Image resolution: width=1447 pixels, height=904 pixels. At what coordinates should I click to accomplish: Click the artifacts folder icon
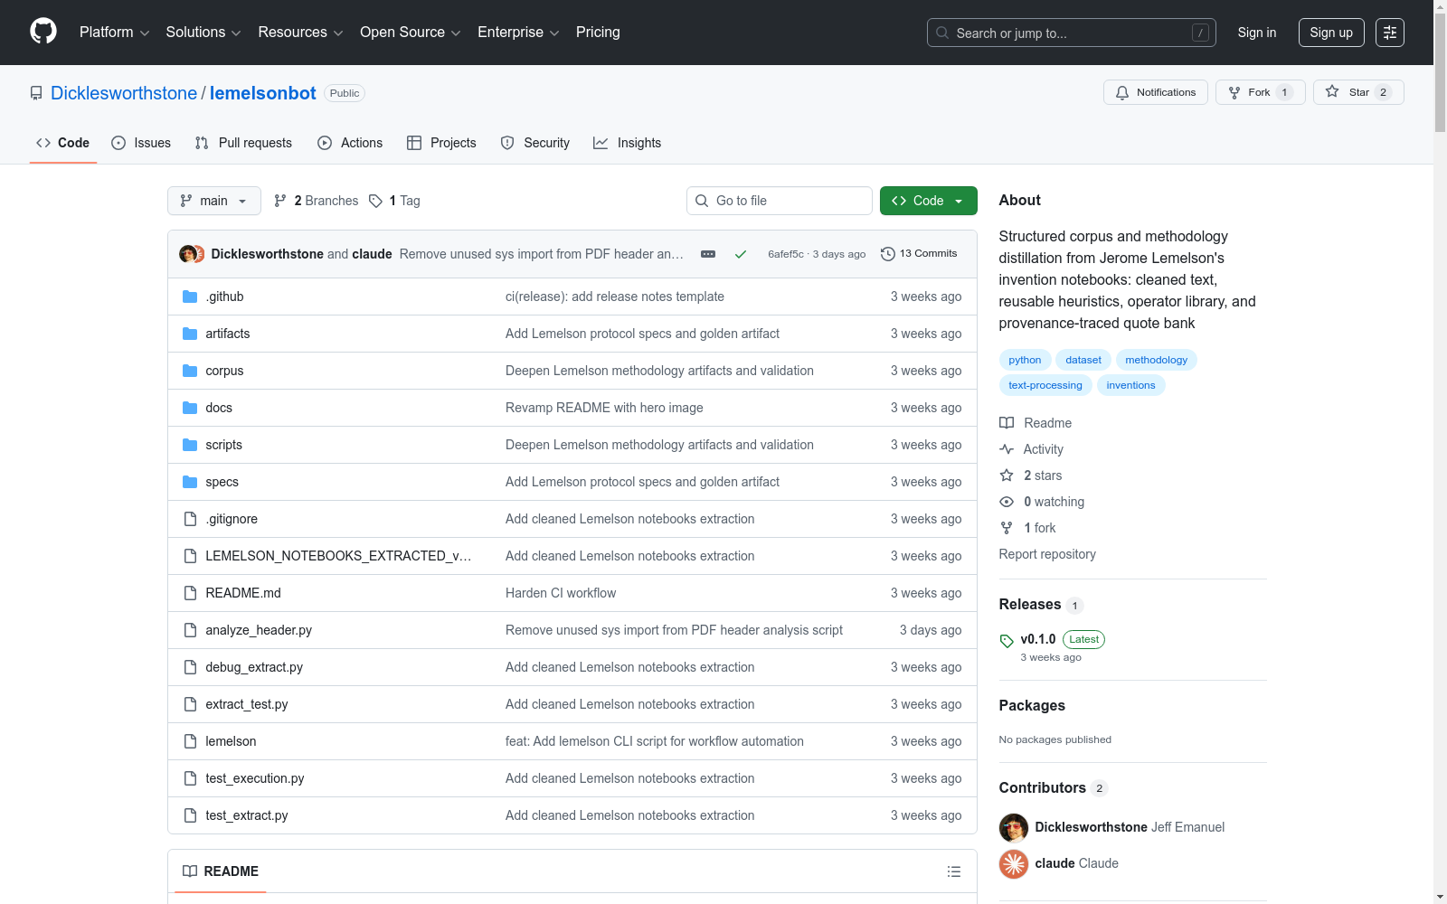190,334
